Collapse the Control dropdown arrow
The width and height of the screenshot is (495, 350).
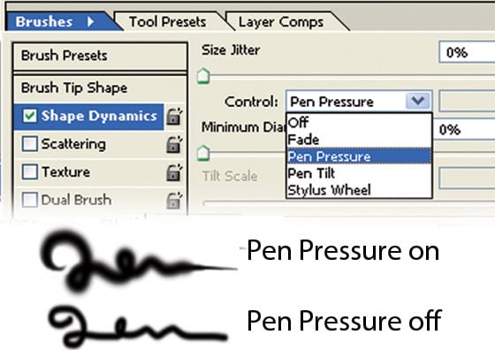418,101
